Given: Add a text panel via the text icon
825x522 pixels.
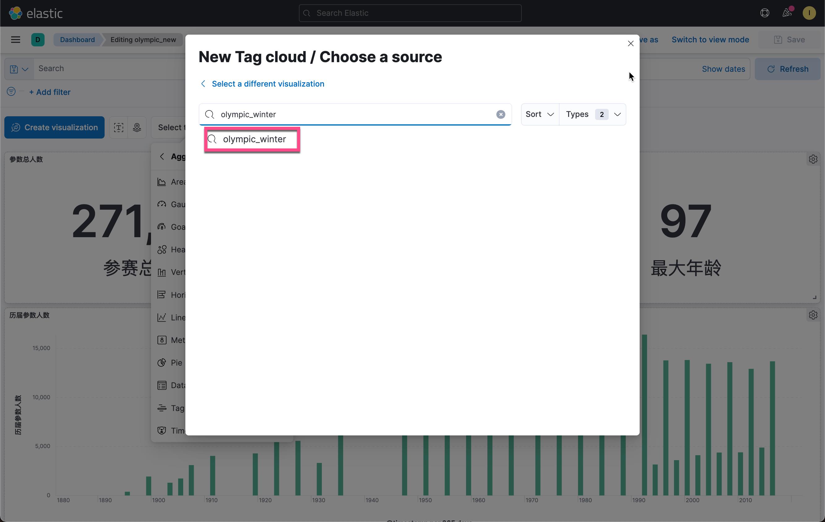Looking at the screenshot, I should 119,127.
